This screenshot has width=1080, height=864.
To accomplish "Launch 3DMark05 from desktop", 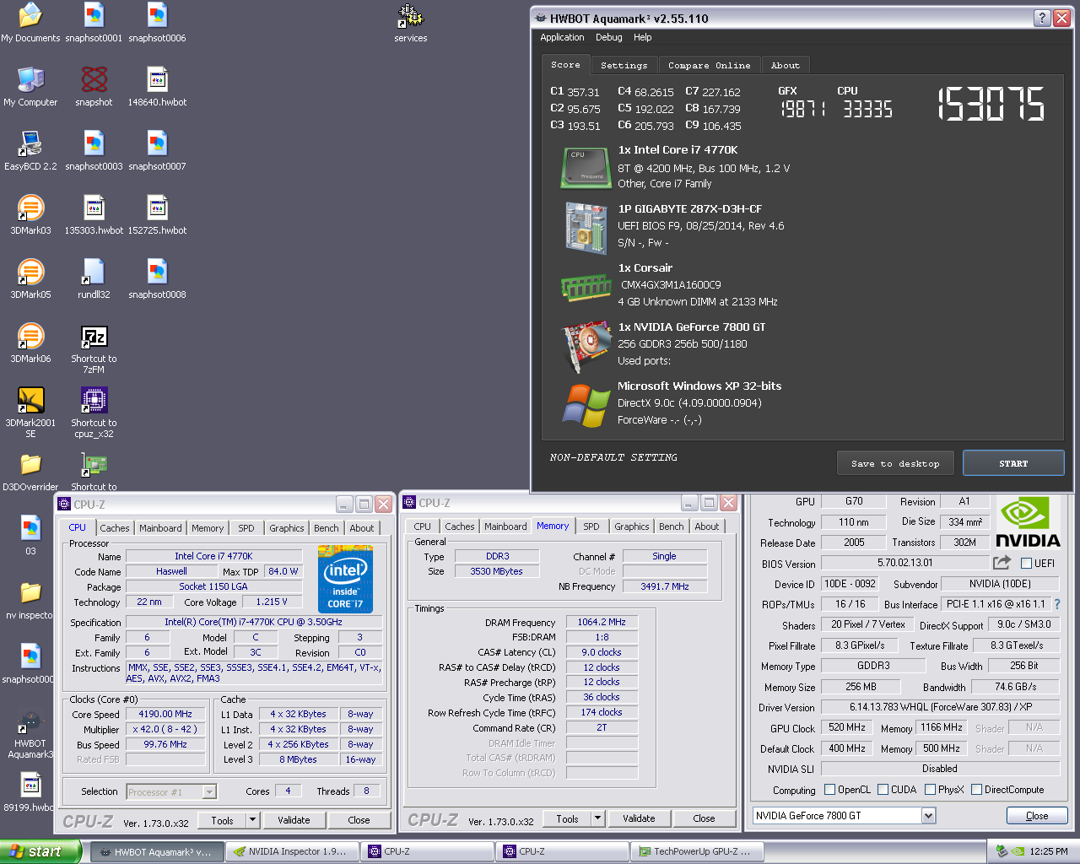I will [x=30, y=279].
